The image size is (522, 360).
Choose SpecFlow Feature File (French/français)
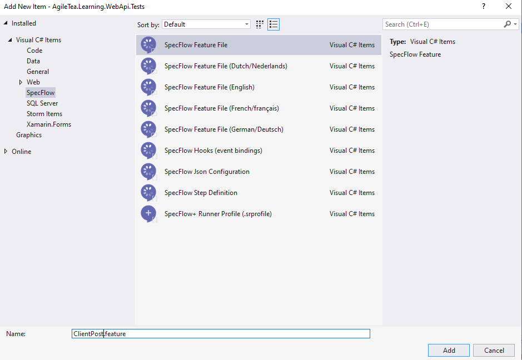click(x=258, y=108)
